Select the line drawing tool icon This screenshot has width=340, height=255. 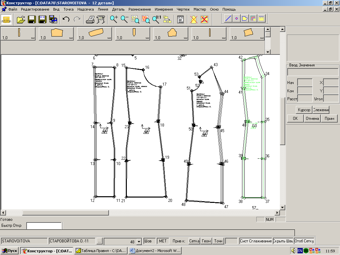tap(228, 19)
